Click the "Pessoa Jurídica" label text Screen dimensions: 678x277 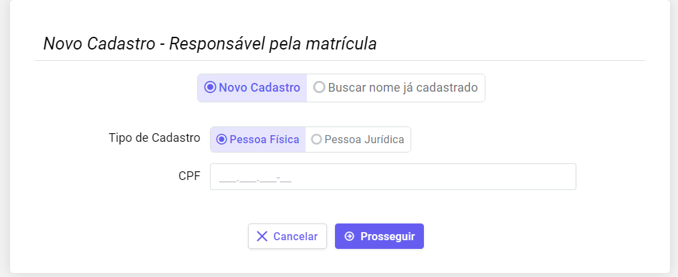364,140
